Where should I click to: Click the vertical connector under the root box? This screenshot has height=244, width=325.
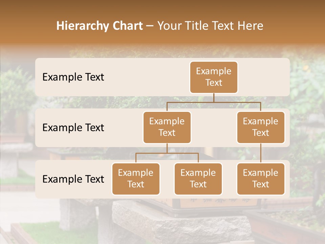[214, 98]
